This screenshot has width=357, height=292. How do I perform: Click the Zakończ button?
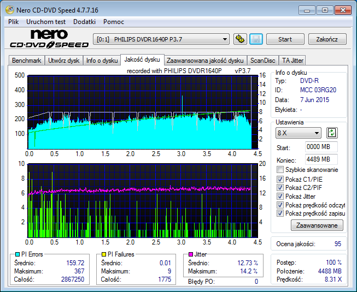(x=327, y=39)
